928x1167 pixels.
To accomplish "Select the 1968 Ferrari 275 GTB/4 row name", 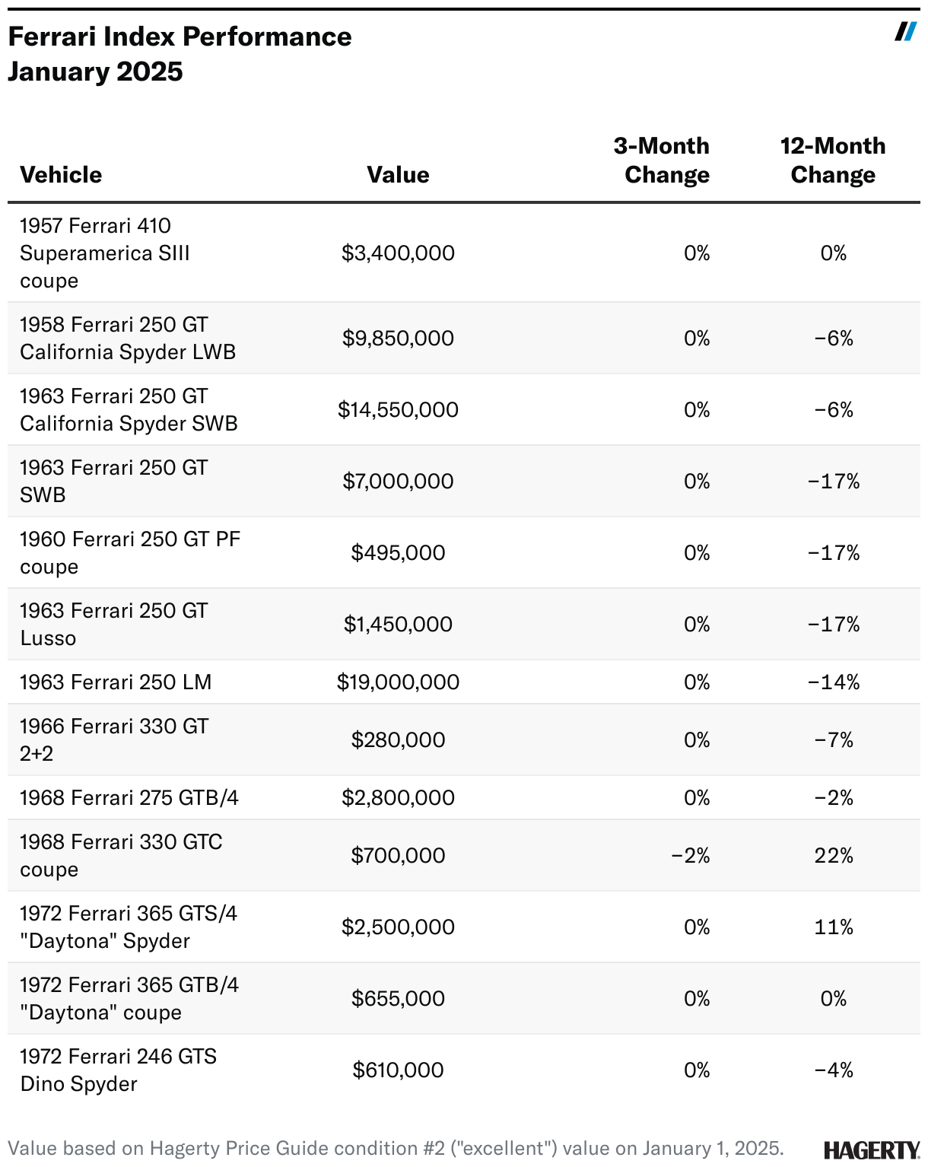I will [129, 798].
